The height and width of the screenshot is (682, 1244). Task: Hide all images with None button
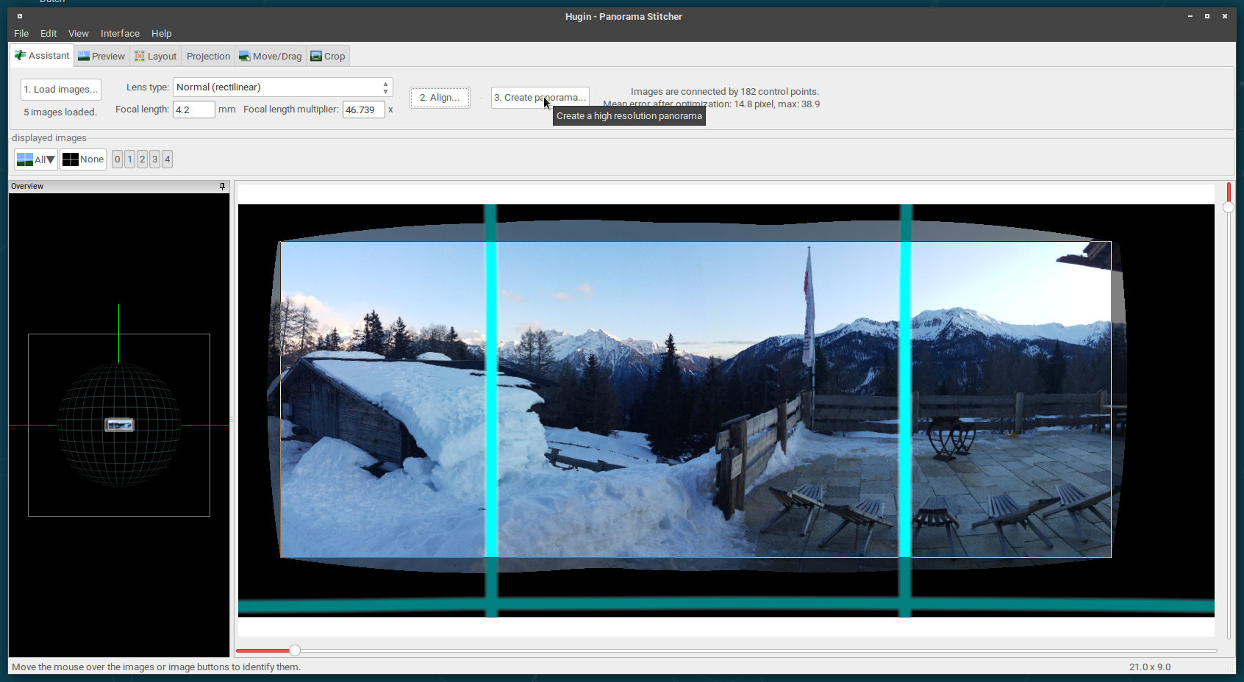[x=83, y=159]
